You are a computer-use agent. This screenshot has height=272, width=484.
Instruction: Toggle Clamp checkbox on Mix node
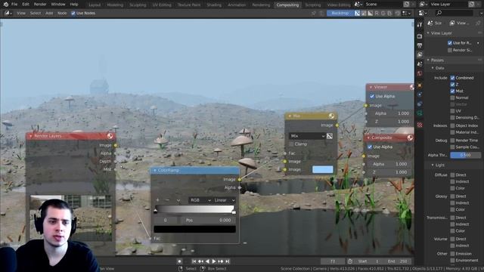point(291,144)
